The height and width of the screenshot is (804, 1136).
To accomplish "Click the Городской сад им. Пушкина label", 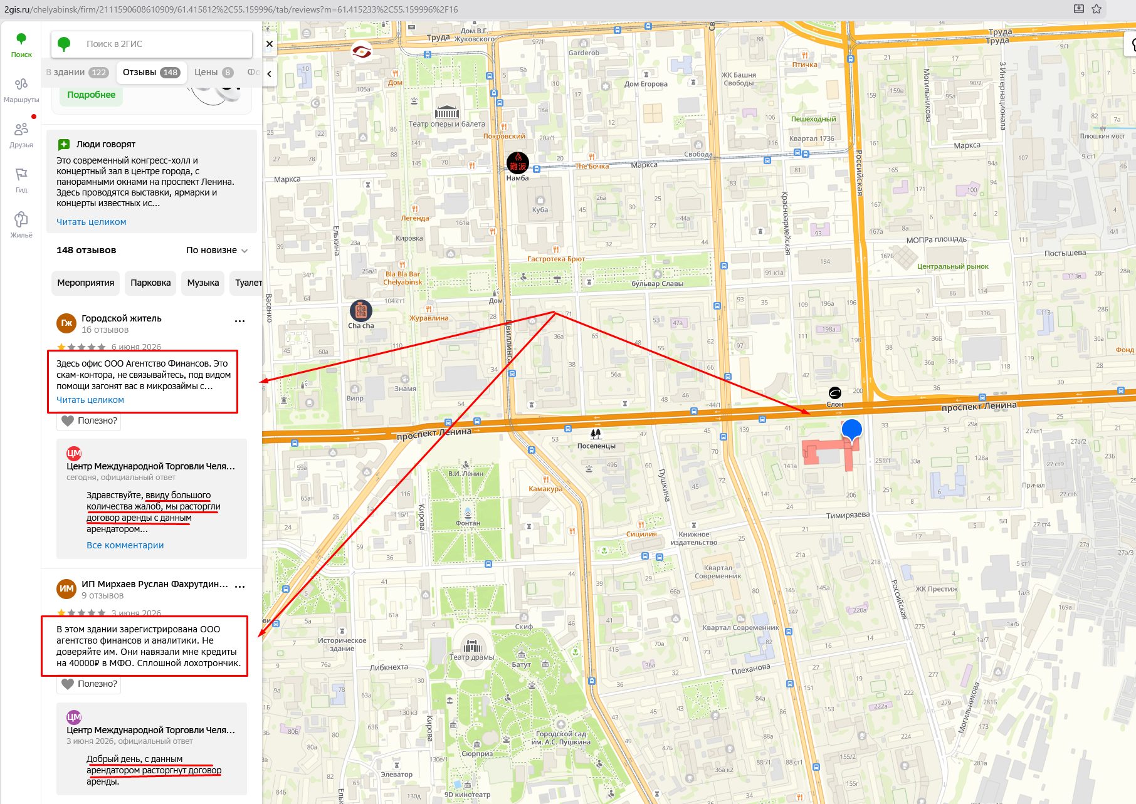I will 561,738.
